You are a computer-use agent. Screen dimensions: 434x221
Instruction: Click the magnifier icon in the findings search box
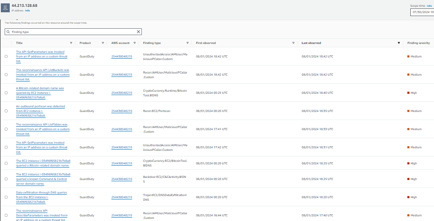tap(8, 32)
